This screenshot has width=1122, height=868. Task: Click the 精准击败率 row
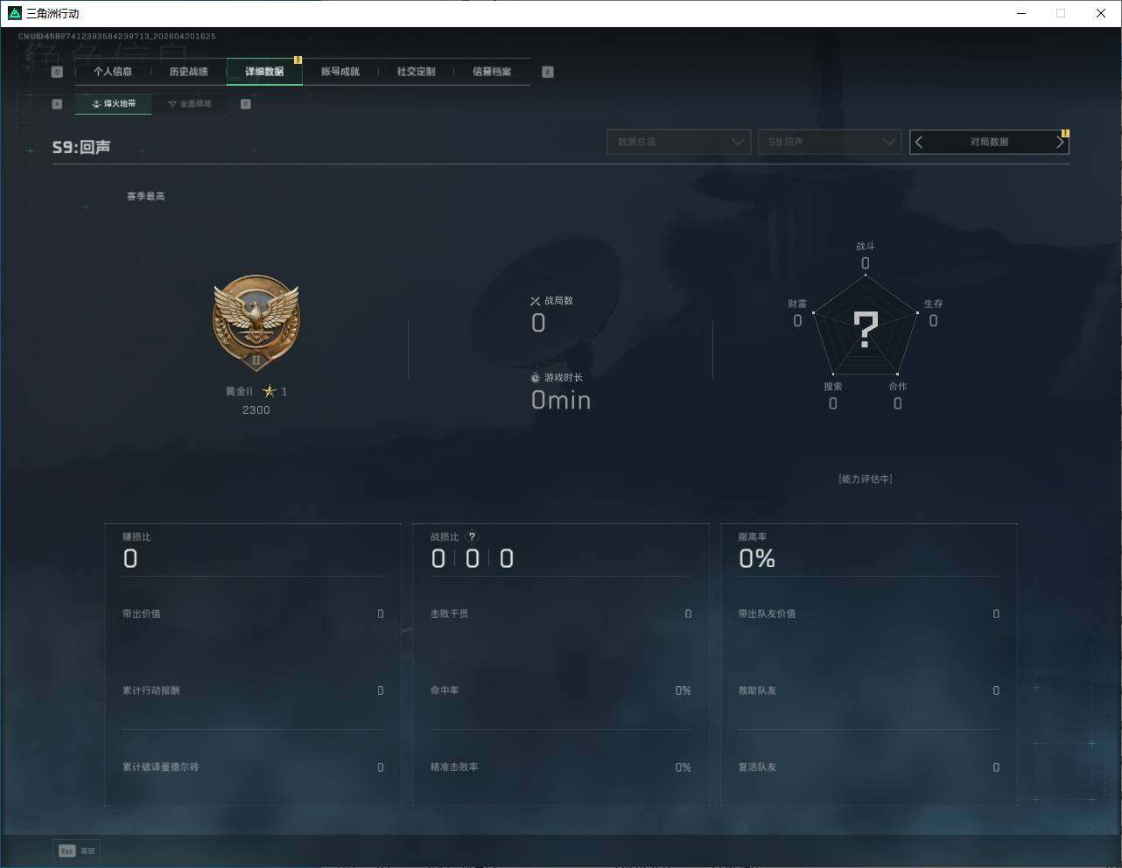tap(561, 767)
